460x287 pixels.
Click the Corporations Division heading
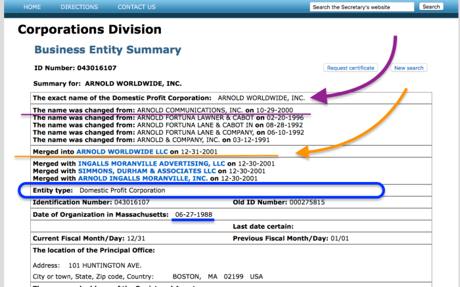tap(89, 30)
